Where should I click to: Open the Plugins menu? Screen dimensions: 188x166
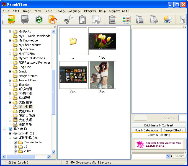click(x=90, y=11)
